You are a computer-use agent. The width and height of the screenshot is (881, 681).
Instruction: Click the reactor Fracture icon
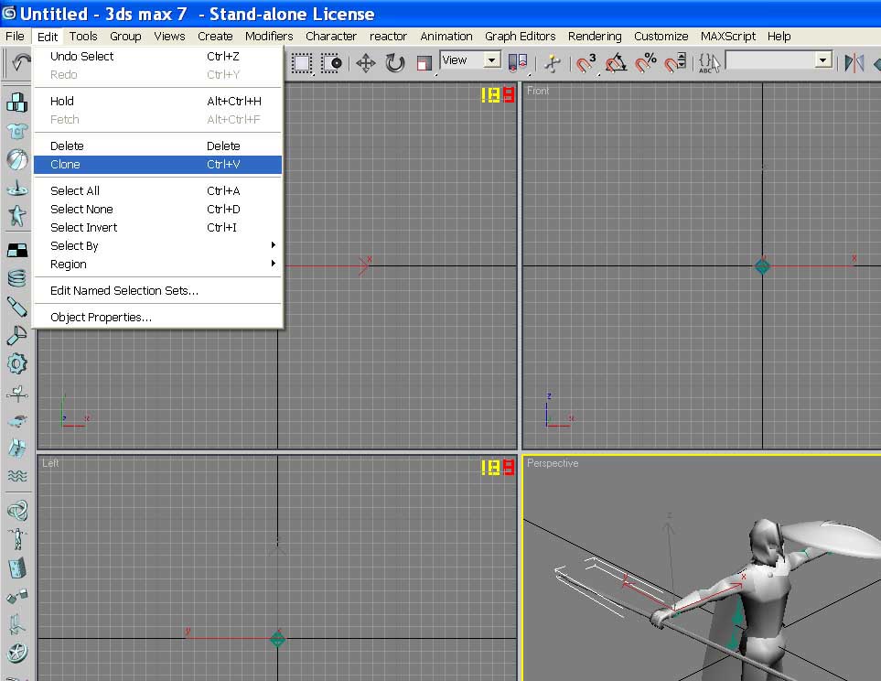(x=16, y=449)
